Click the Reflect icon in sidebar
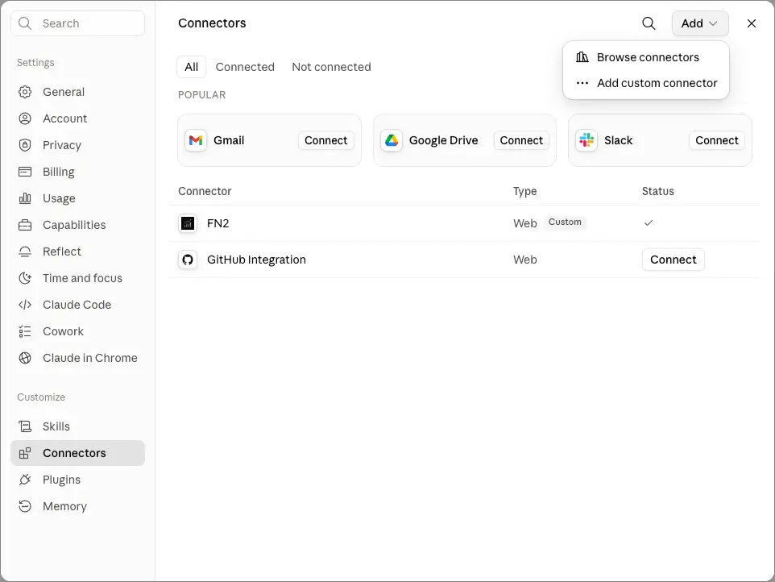 pyautogui.click(x=25, y=252)
